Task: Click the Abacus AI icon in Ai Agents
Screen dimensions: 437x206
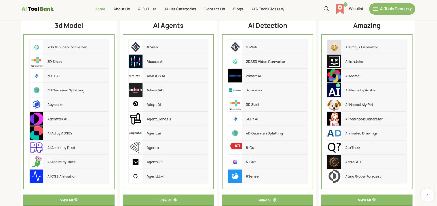Action: pyautogui.click(x=136, y=62)
